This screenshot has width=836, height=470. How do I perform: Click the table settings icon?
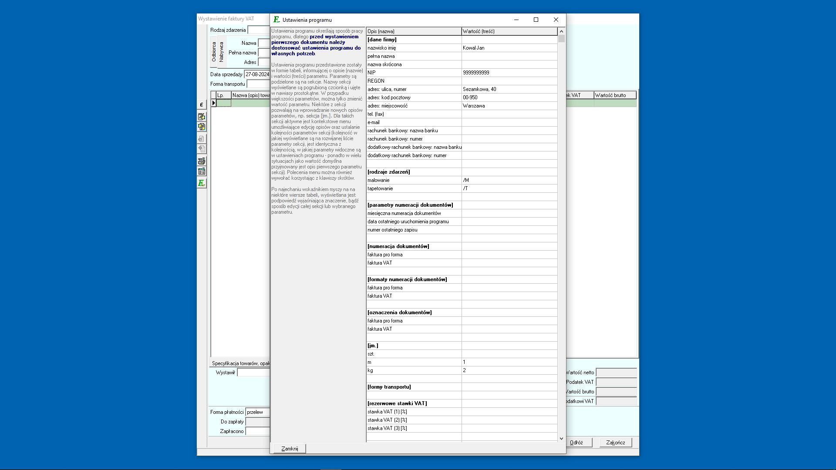(201, 171)
